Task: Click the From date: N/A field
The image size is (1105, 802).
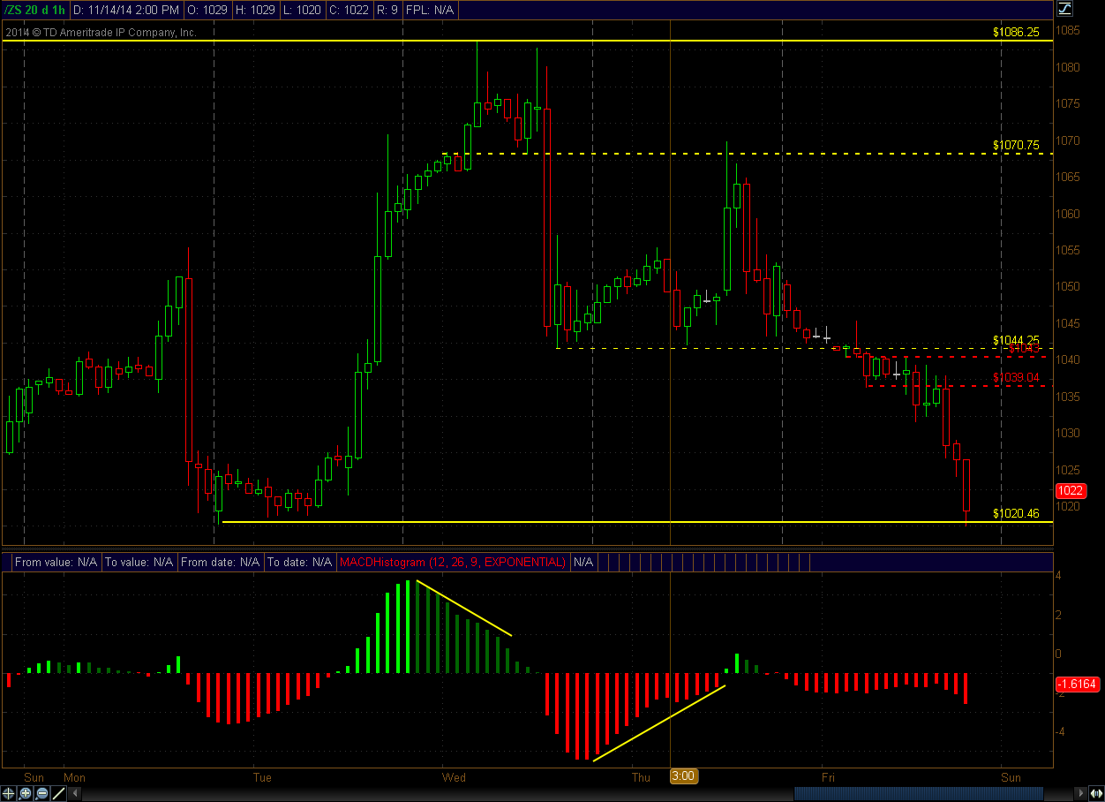Action: click(x=221, y=562)
